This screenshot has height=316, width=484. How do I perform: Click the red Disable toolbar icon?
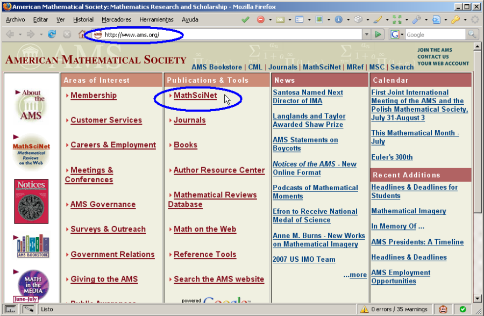261,20
